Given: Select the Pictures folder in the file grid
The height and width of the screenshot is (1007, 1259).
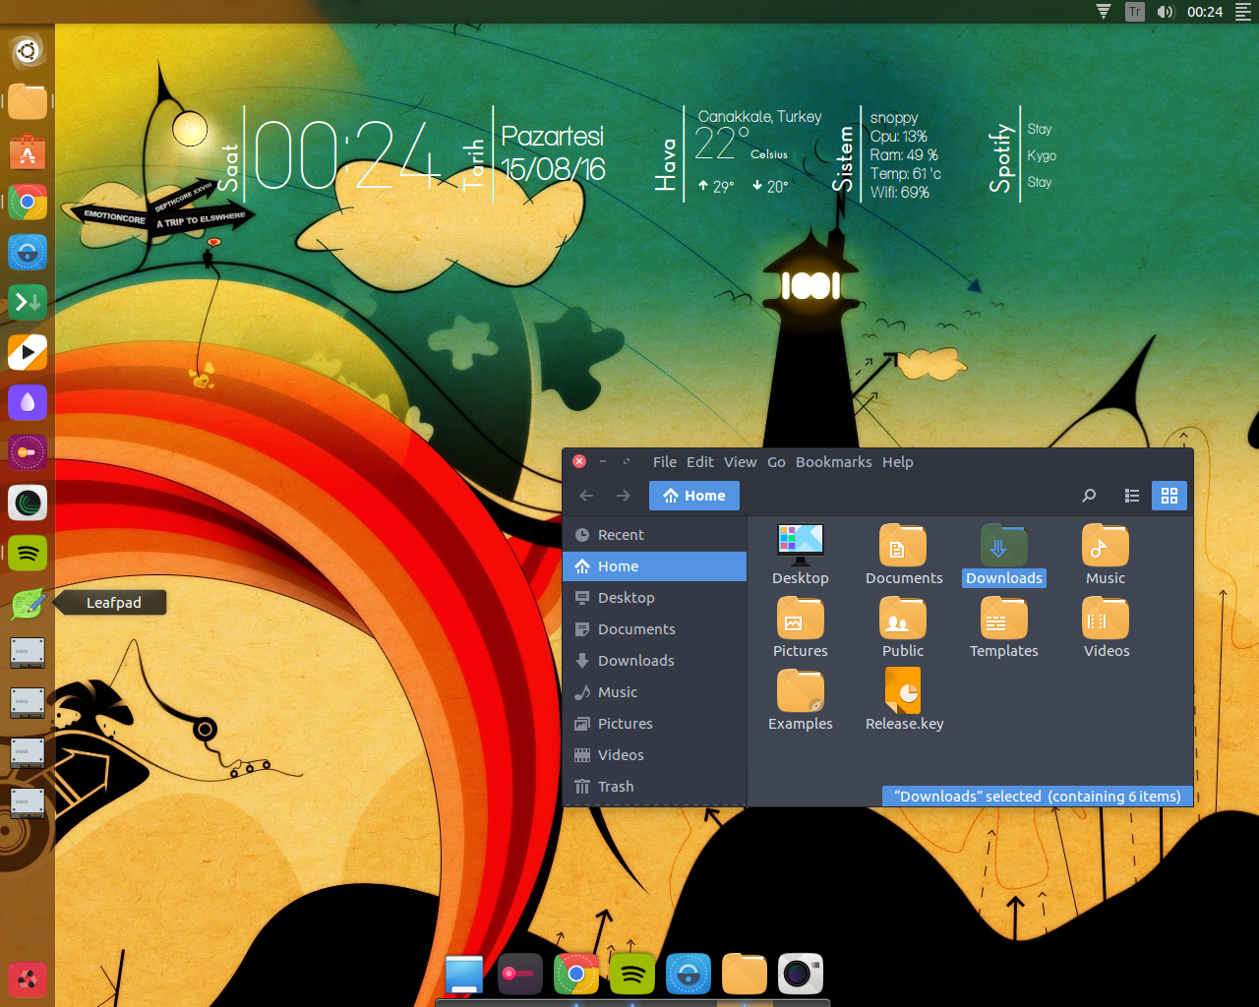Looking at the screenshot, I should point(801,628).
